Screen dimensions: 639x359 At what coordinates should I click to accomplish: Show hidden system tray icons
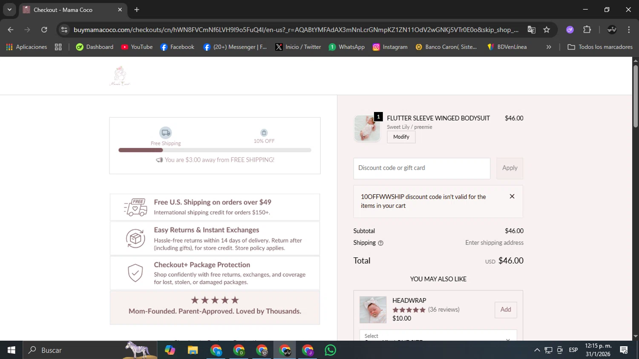coord(537,350)
